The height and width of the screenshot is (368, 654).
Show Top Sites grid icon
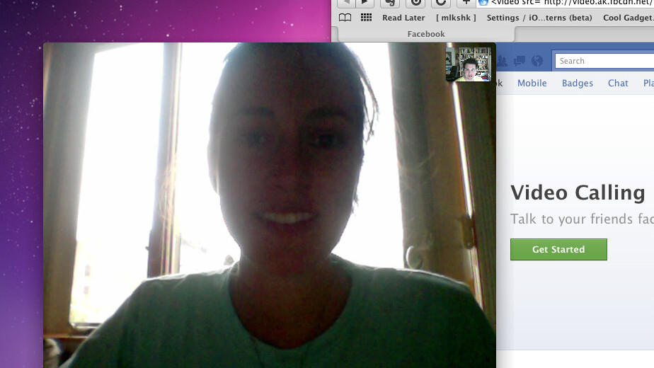click(366, 18)
